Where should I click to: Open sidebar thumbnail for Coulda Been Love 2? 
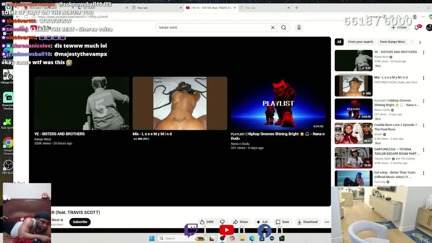353,133
